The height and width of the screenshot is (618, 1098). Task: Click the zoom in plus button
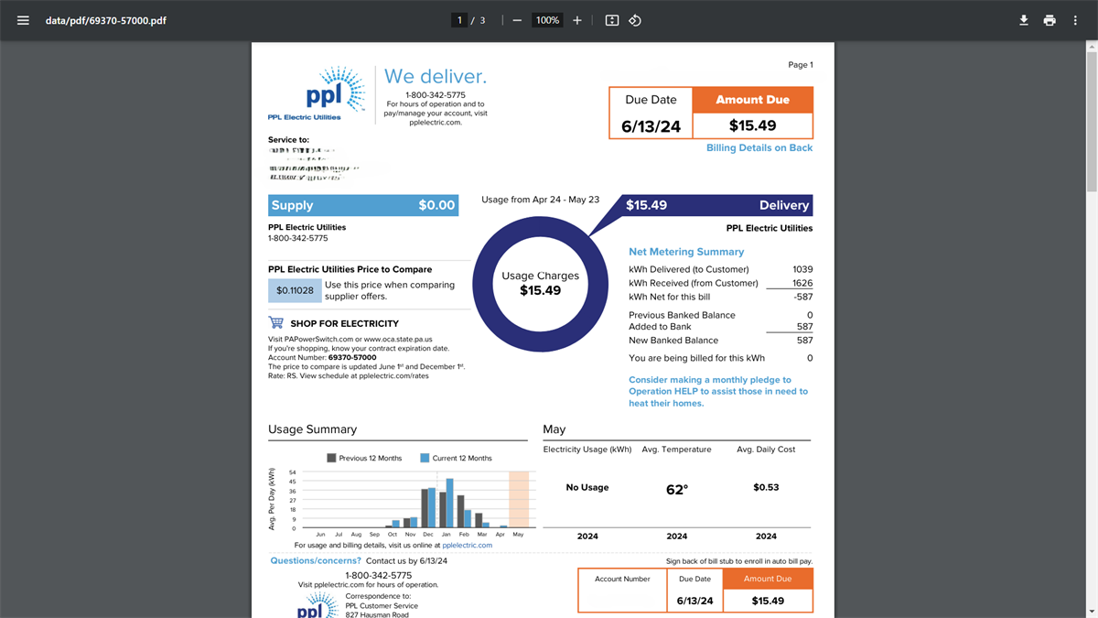[x=576, y=20]
